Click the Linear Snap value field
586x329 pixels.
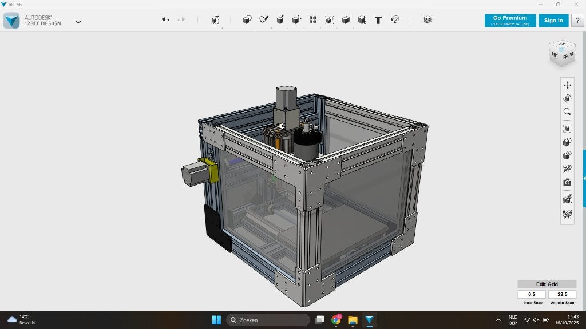coord(532,294)
